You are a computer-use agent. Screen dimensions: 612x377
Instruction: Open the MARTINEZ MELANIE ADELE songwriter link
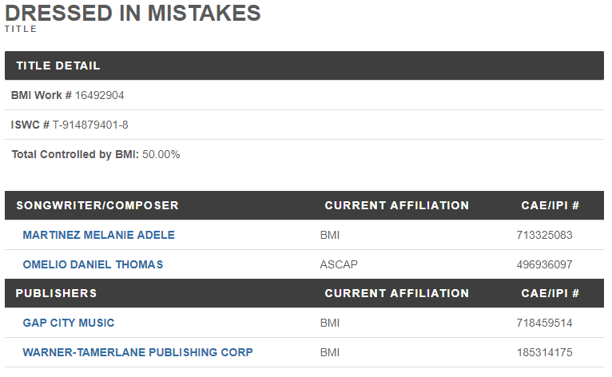(98, 235)
